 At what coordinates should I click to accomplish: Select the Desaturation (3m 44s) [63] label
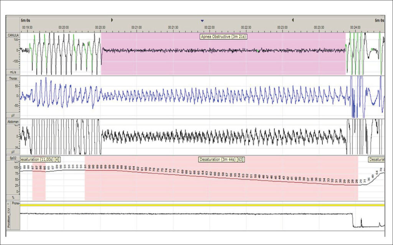pos(221,160)
